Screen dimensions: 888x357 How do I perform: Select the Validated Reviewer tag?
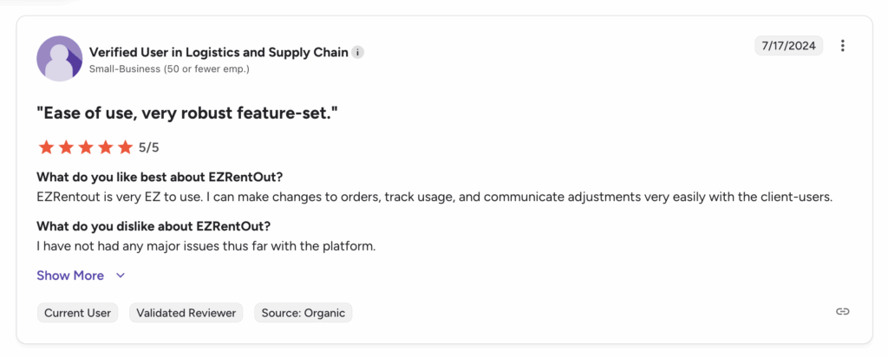pyautogui.click(x=186, y=313)
